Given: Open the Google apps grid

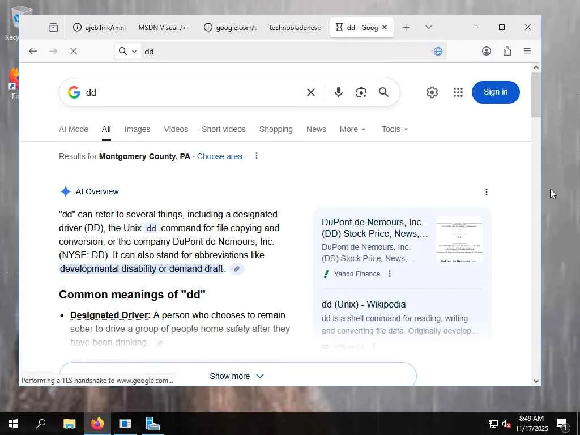Looking at the screenshot, I should point(458,92).
